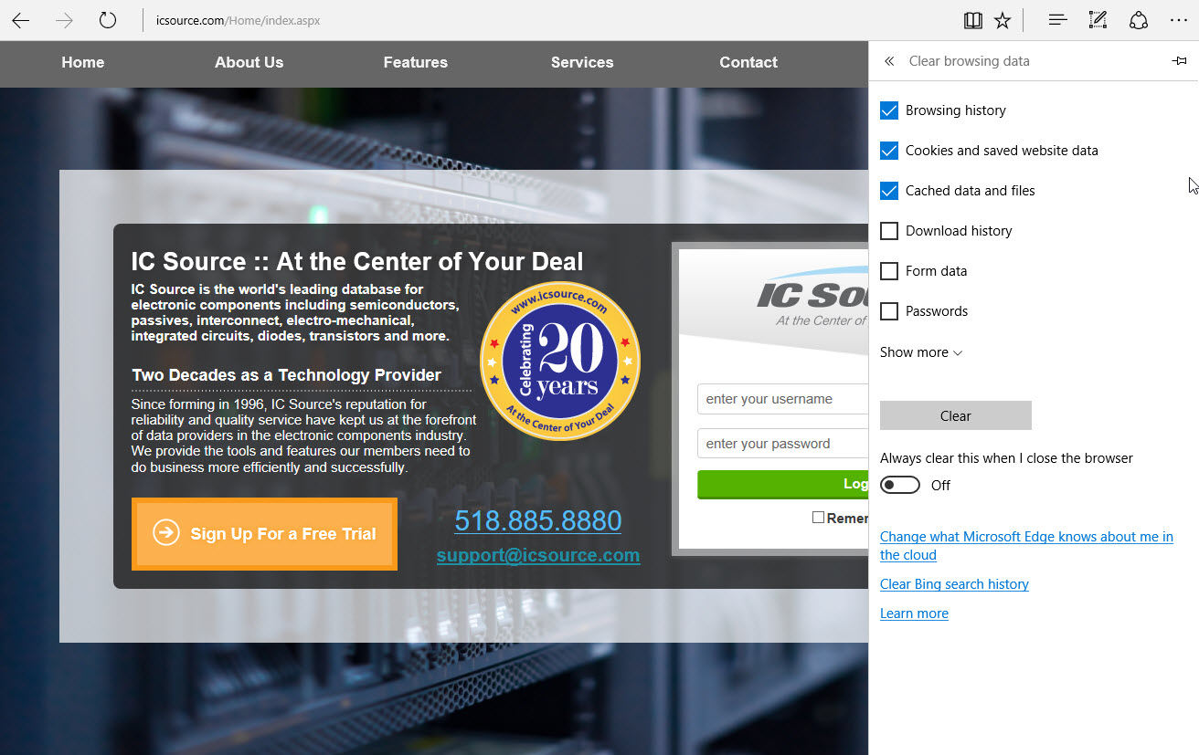Open Reading view book icon
This screenshot has width=1199, height=755.
pyautogui.click(x=973, y=20)
